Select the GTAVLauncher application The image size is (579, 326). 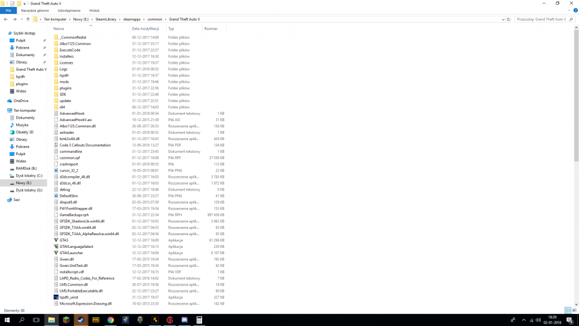(71, 253)
